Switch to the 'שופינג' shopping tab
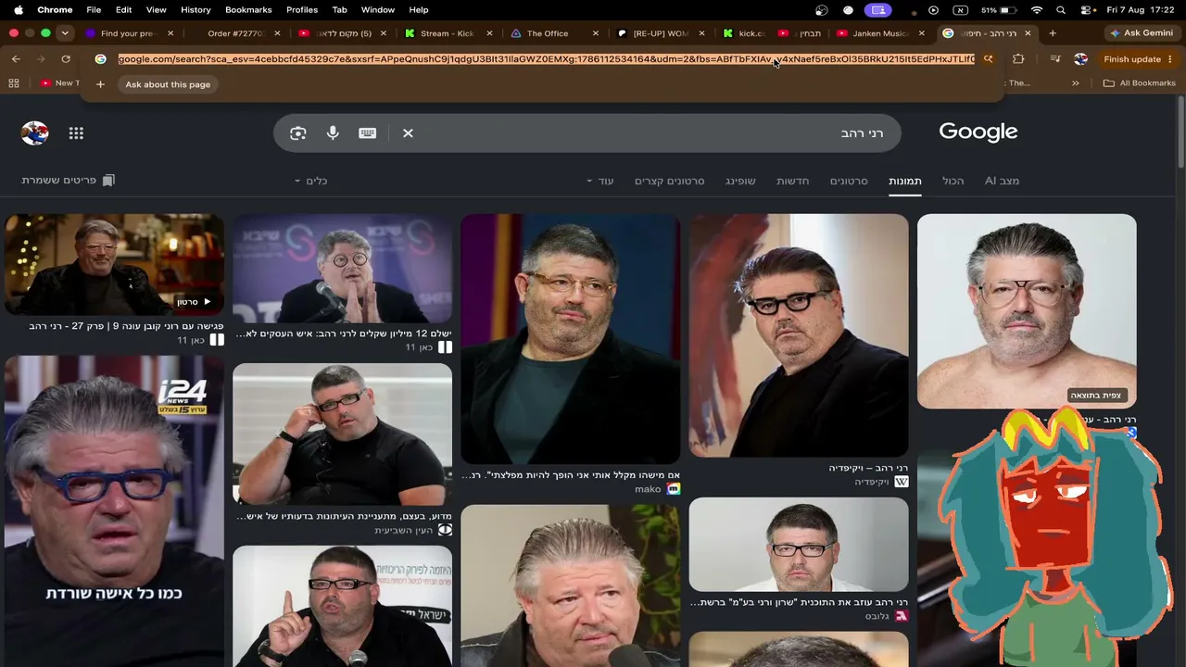1186x667 pixels. (740, 181)
